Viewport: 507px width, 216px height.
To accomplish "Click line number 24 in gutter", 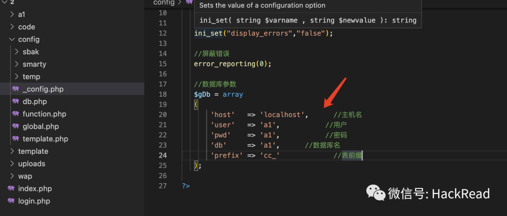I will point(162,155).
